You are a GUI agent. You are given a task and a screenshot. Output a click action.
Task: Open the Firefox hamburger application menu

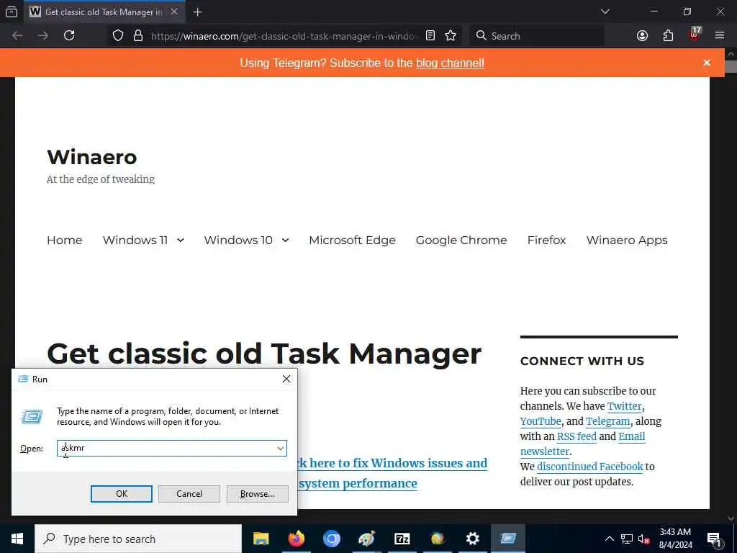tap(720, 36)
